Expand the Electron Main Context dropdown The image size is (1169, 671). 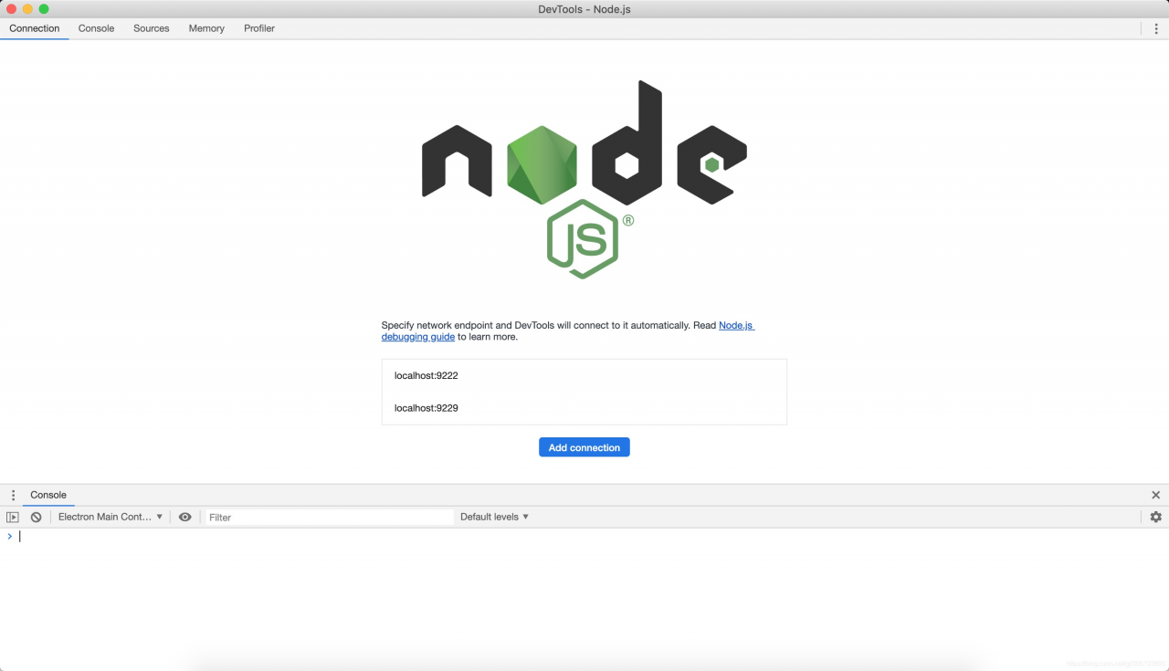pyautogui.click(x=110, y=517)
